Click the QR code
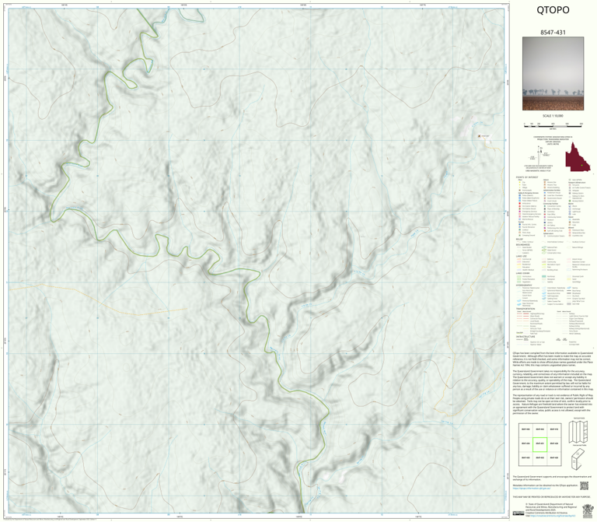This screenshot has height=522, width=597. (x=584, y=485)
